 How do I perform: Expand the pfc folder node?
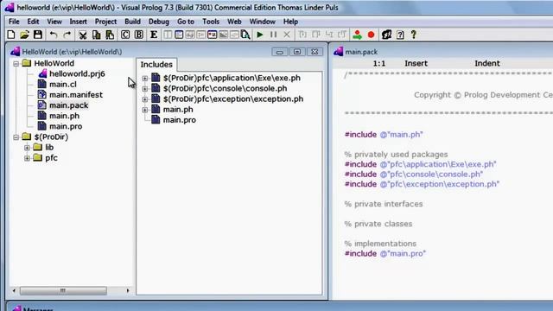coord(27,158)
